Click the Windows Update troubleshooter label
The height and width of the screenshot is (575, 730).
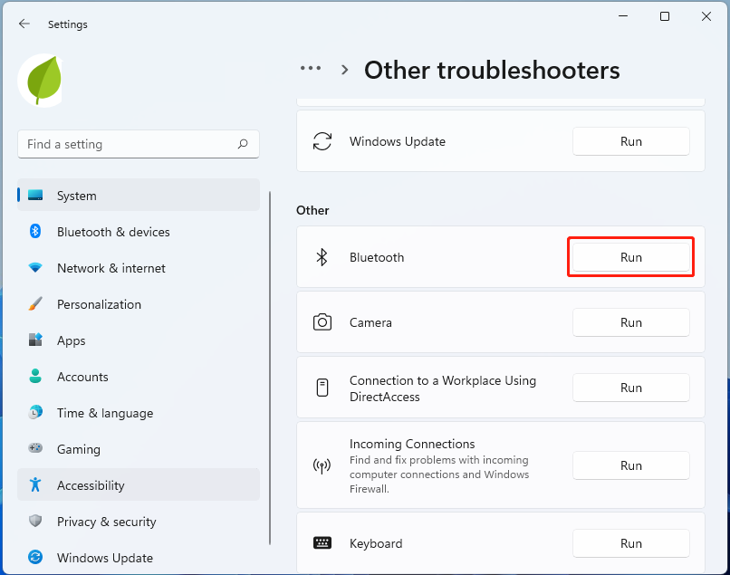pyautogui.click(x=398, y=141)
